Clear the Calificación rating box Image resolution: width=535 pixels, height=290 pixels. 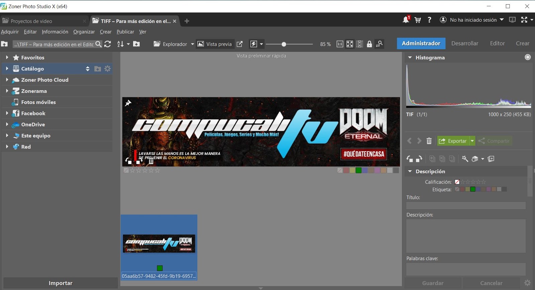click(457, 182)
